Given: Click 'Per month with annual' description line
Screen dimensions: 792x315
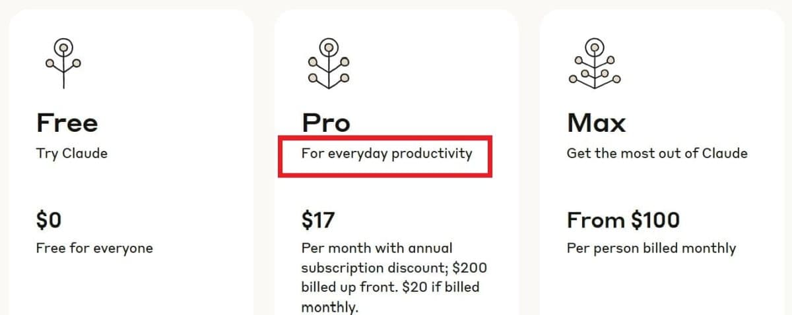Looking at the screenshot, I should (x=377, y=248).
